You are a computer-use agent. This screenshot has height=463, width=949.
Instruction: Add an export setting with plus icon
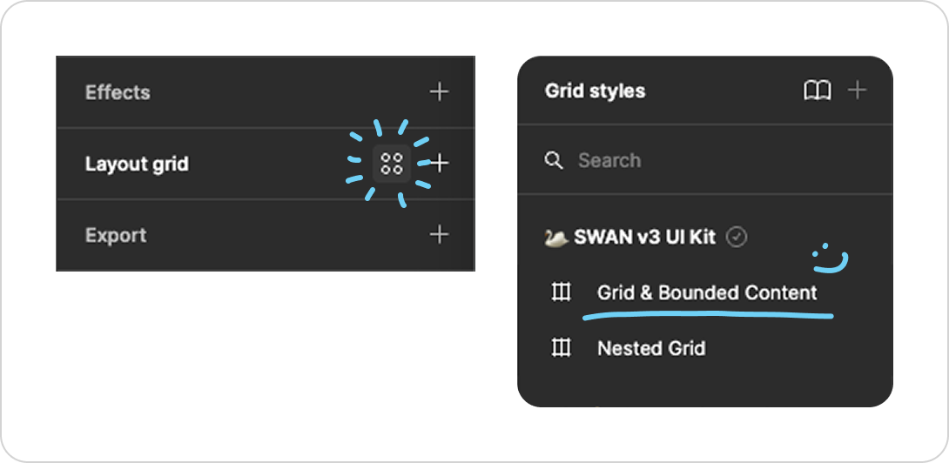(x=439, y=235)
